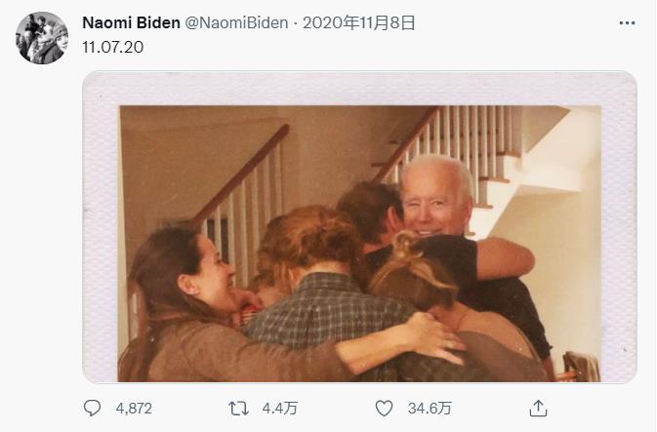
Task: Open the tweet date 2020年11月8日
Action: (358, 22)
